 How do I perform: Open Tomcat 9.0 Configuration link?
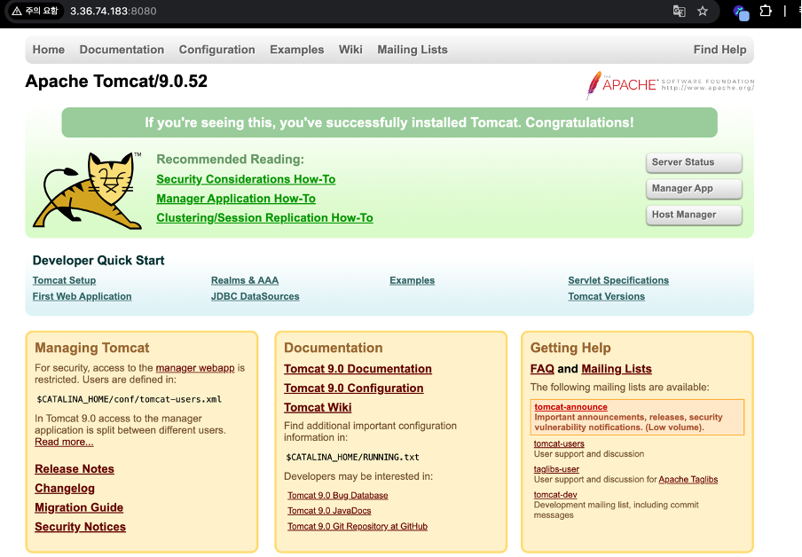pos(353,388)
